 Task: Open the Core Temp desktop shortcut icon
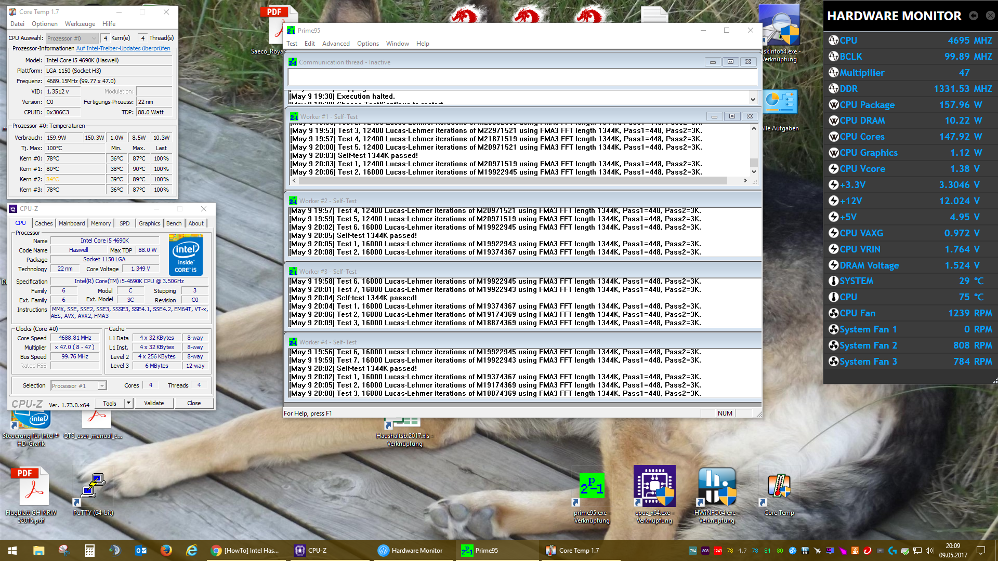(x=779, y=487)
